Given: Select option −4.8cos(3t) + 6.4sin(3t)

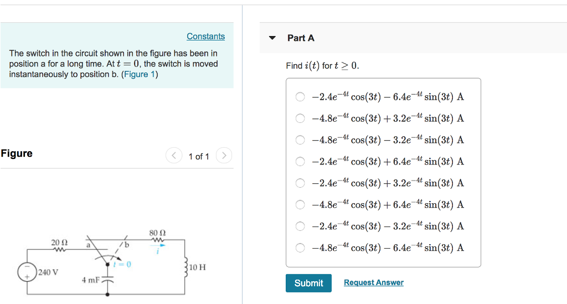Looking at the screenshot, I should (x=300, y=204).
